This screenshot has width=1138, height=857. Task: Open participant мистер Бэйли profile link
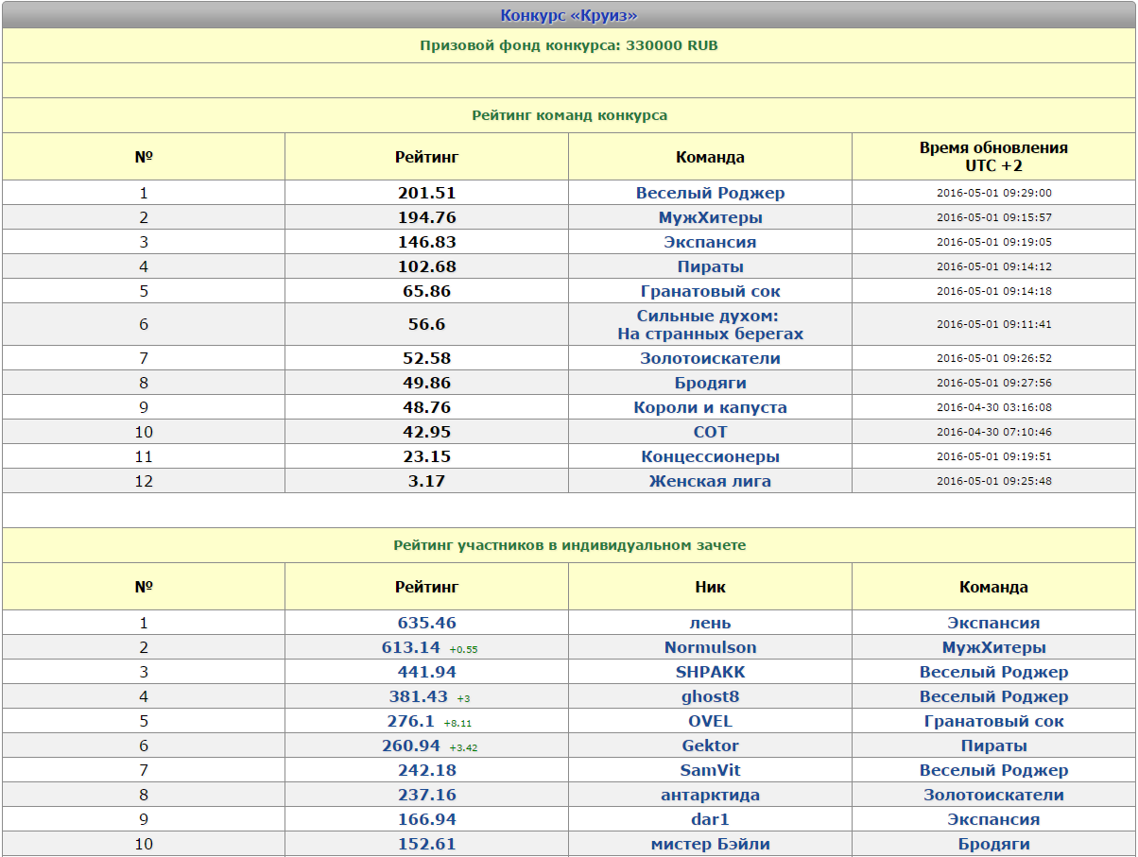point(710,844)
